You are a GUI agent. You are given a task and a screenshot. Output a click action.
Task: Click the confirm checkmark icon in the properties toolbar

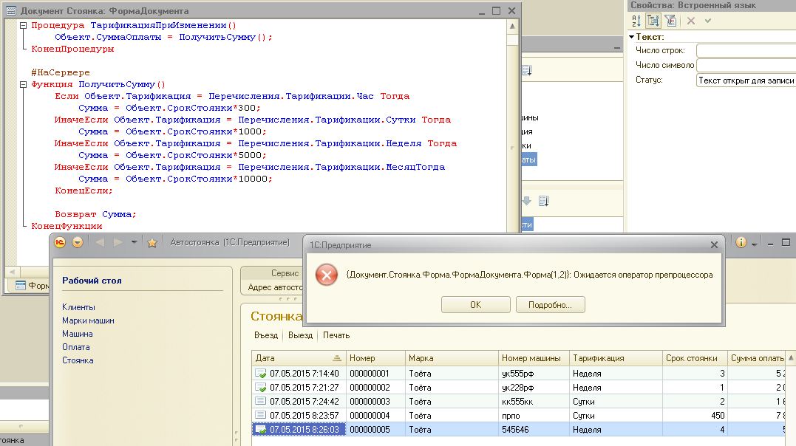click(707, 21)
